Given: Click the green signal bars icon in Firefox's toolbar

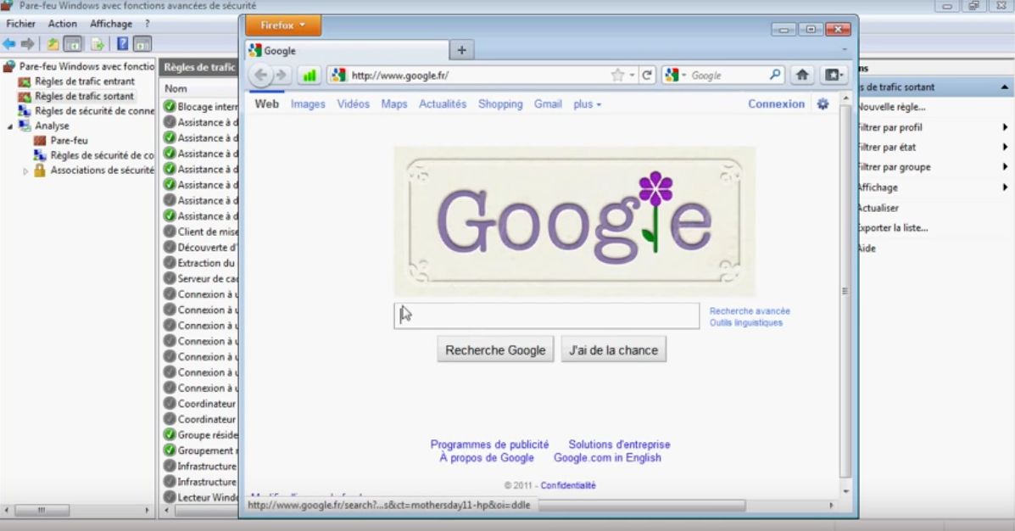Looking at the screenshot, I should tap(310, 75).
